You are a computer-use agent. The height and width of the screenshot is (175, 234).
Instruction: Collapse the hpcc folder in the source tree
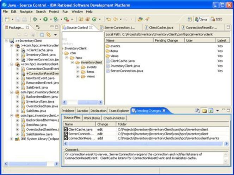click(67, 58)
